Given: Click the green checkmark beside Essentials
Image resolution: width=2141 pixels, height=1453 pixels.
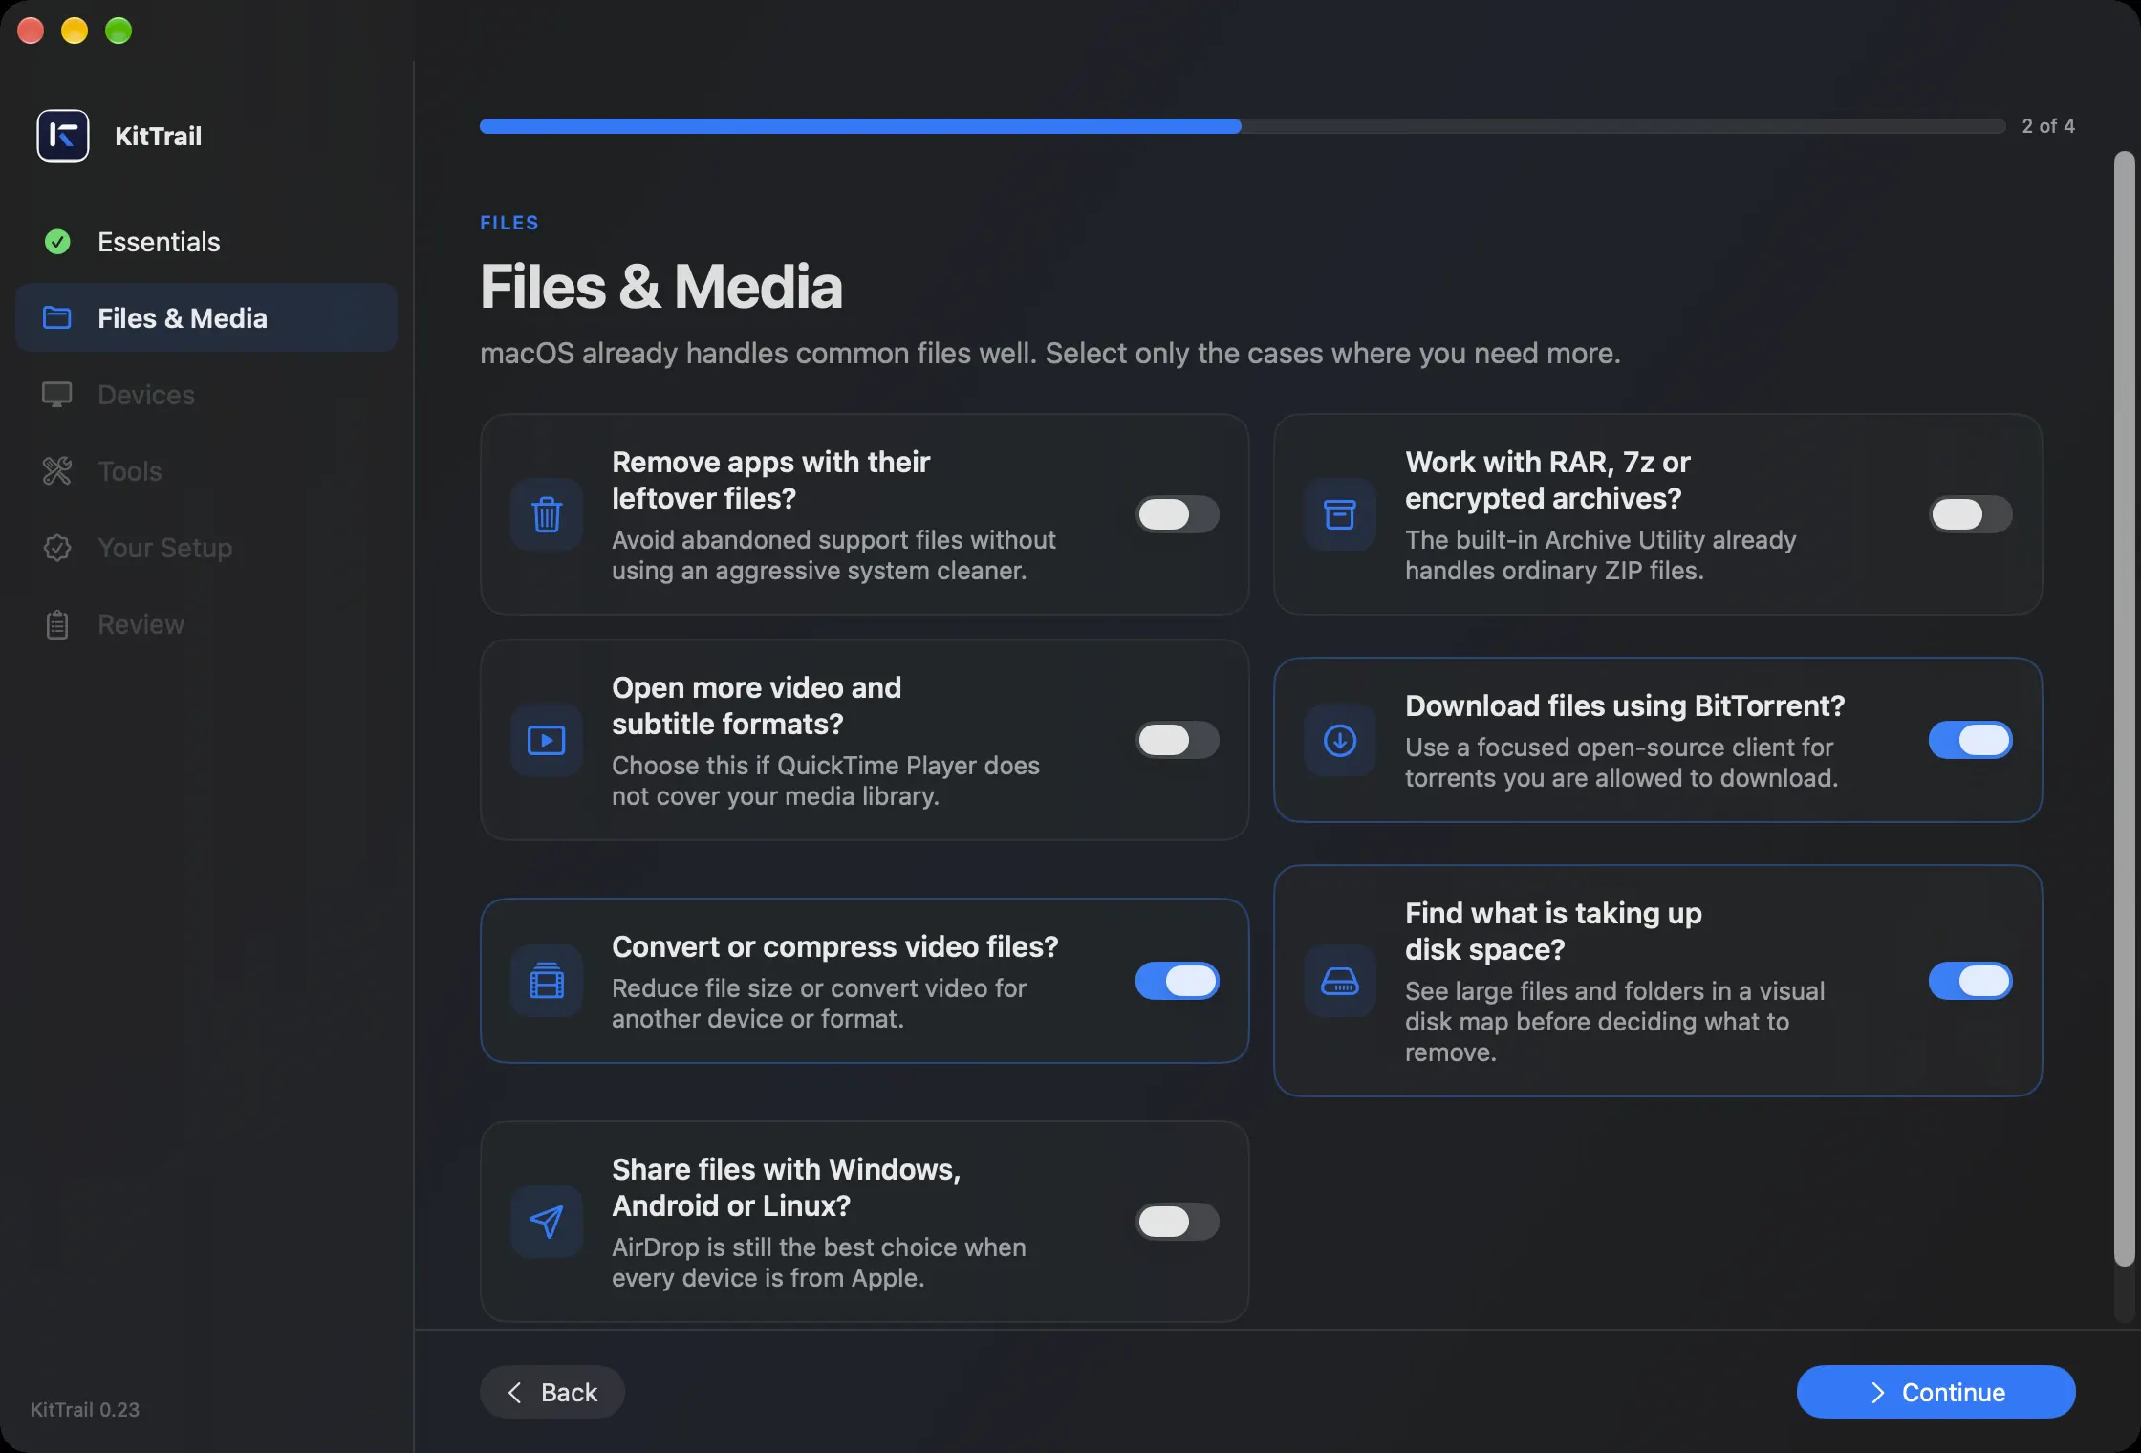Looking at the screenshot, I should pos(57,242).
